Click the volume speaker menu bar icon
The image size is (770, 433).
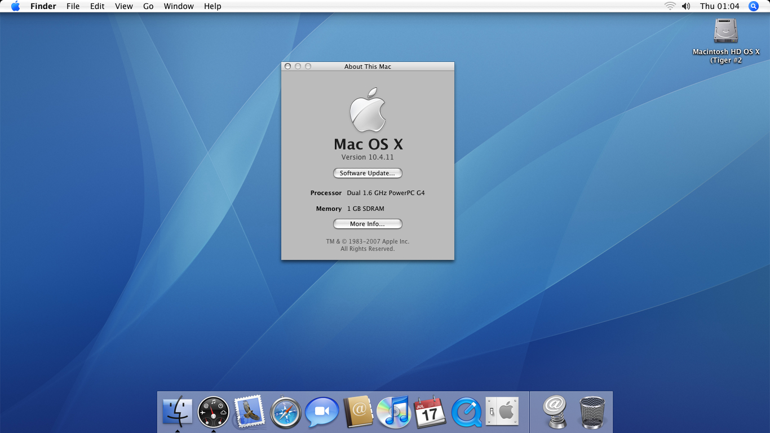point(686,6)
